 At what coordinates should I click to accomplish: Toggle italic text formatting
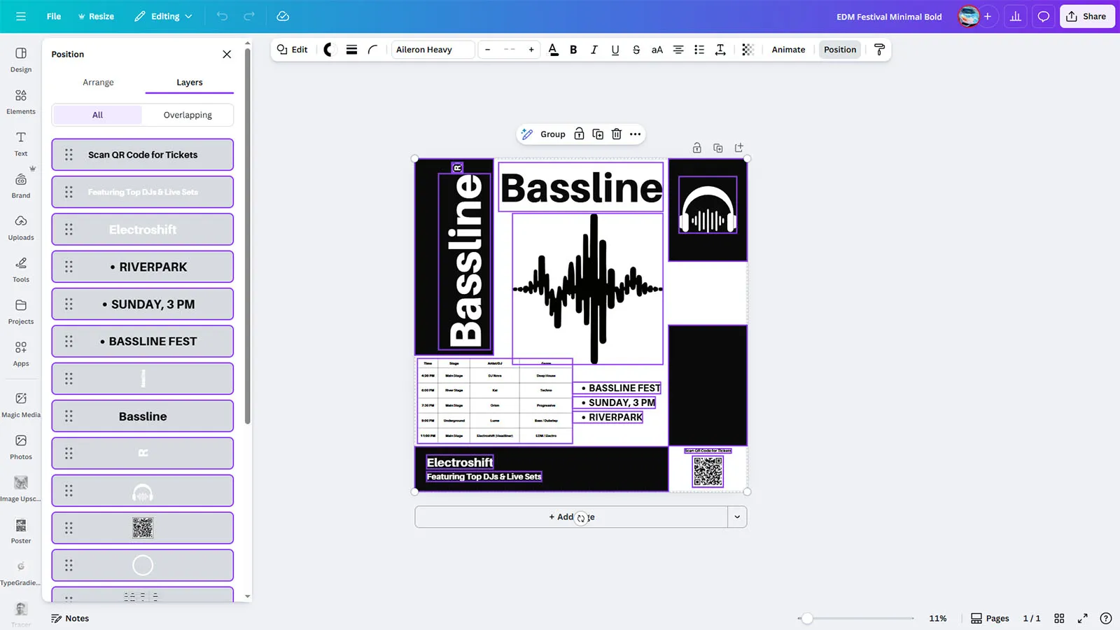(x=594, y=50)
